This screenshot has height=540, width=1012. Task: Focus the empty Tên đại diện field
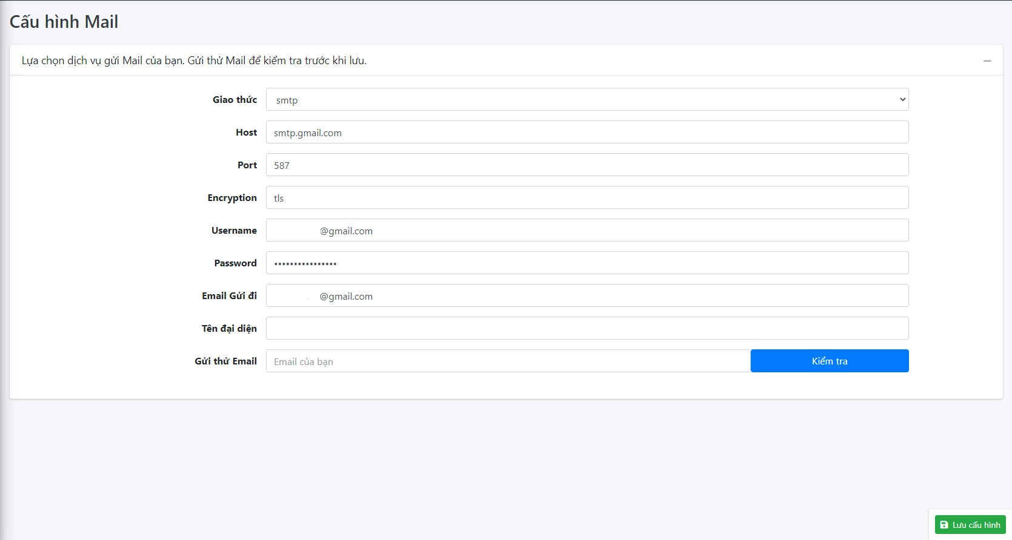point(587,329)
